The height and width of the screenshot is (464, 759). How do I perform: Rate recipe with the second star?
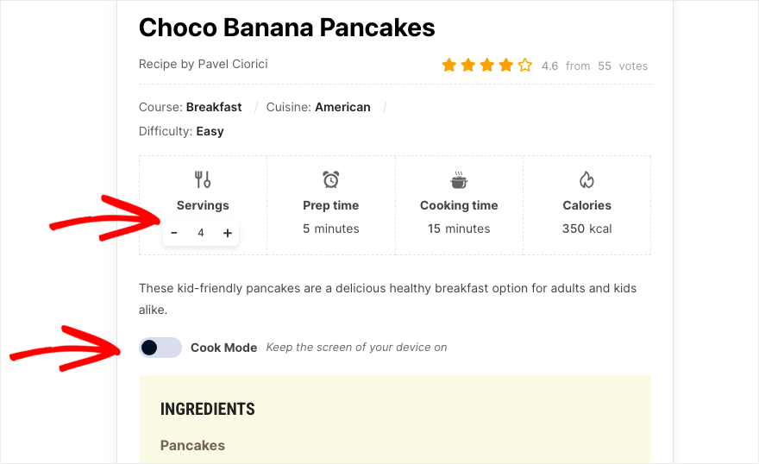[468, 65]
